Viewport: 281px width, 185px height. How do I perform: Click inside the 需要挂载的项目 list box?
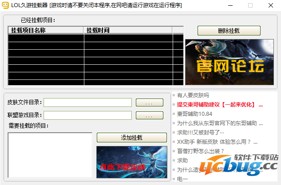tap(50, 154)
